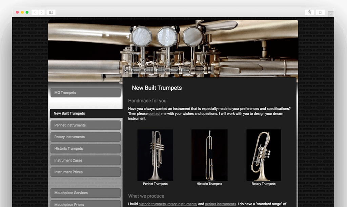Open Historic Trumpets in the sidebar menu
The image size is (347, 207).
(85, 149)
